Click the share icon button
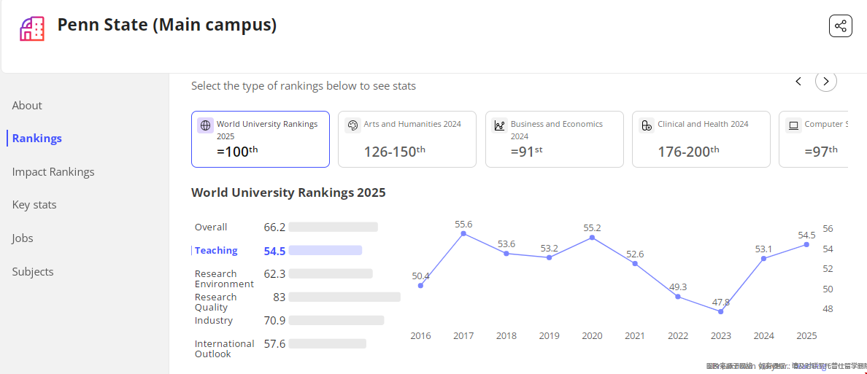This screenshot has height=374, width=867. click(841, 26)
